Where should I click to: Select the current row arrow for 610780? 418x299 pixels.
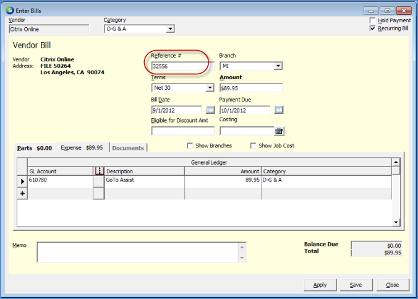22,181
